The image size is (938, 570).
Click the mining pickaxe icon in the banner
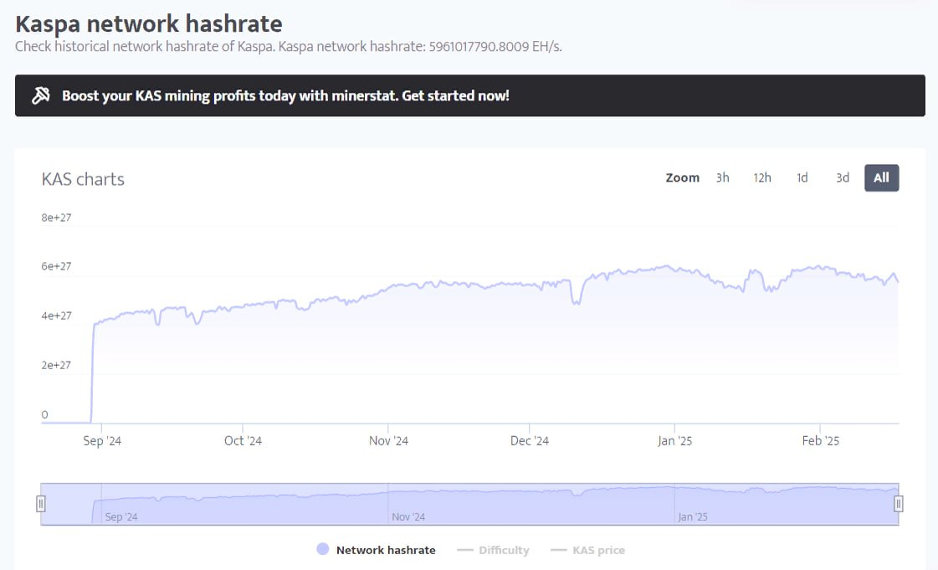pos(41,95)
